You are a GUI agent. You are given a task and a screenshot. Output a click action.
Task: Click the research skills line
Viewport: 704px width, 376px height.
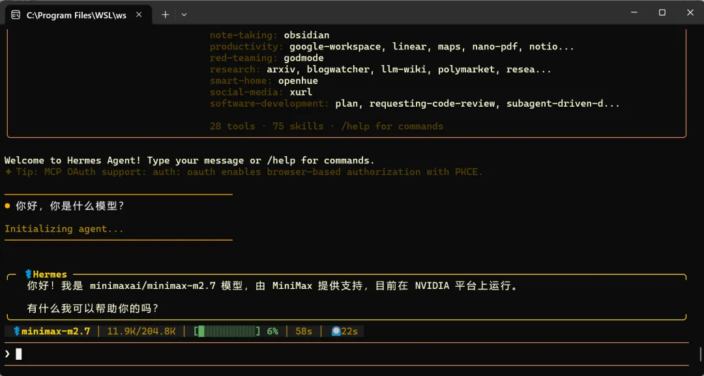click(x=380, y=70)
